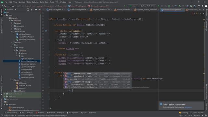Expand the repository package folder
208x117 pixels.
pos(12,42)
